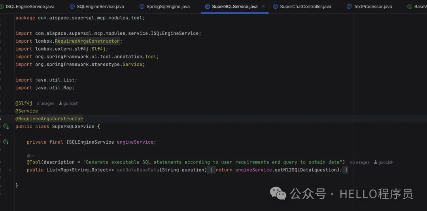
Task: Click the ISQLEngineService import line
Action: [108, 34]
